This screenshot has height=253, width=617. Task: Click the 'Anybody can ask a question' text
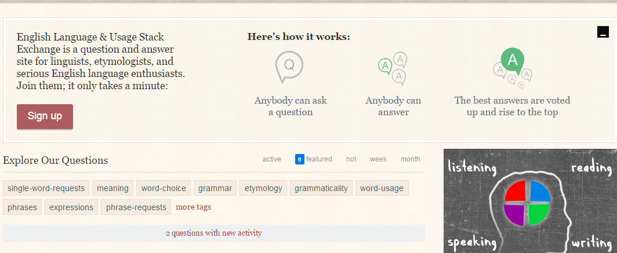coord(291,106)
